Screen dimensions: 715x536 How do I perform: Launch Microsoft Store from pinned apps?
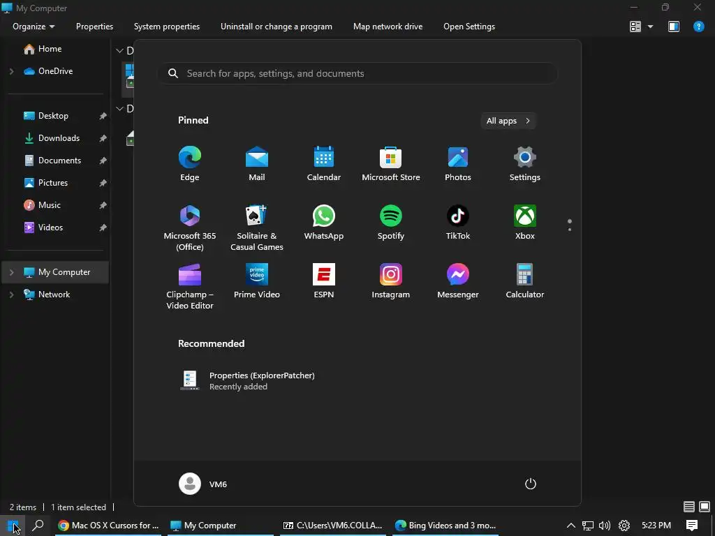(391, 164)
